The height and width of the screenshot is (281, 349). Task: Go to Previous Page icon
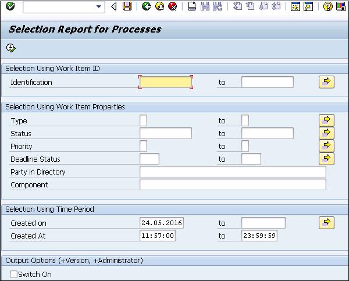pos(250,6)
